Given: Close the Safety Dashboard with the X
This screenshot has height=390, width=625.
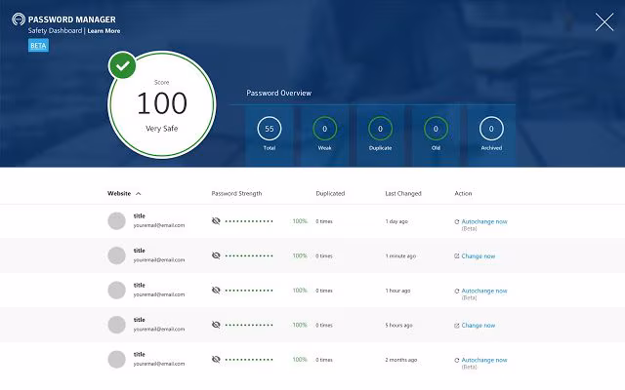Looking at the screenshot, I should [604, 21].
